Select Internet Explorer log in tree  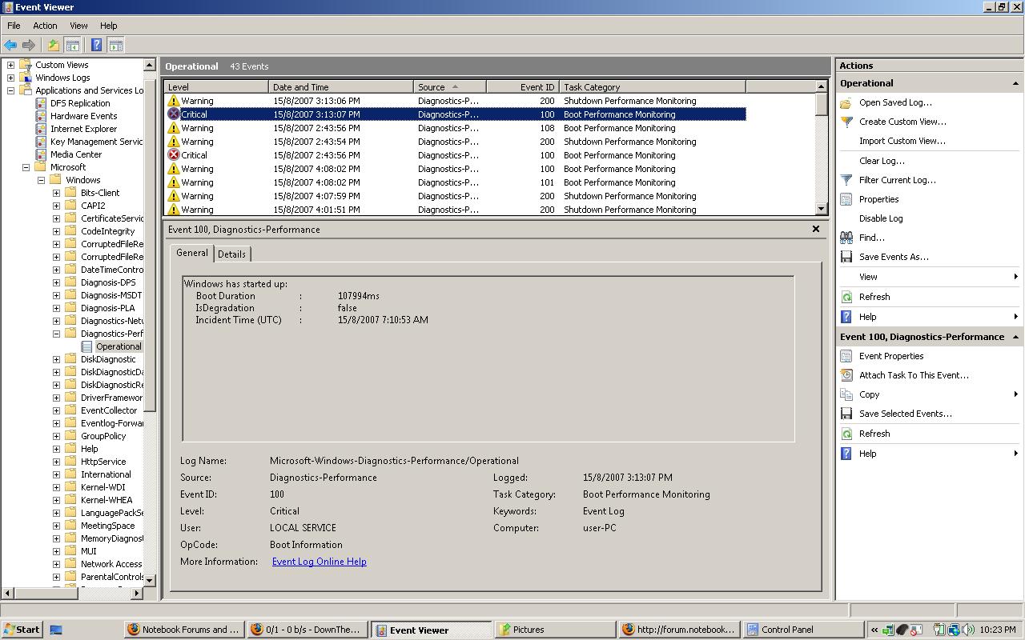[x=83, y=129]
